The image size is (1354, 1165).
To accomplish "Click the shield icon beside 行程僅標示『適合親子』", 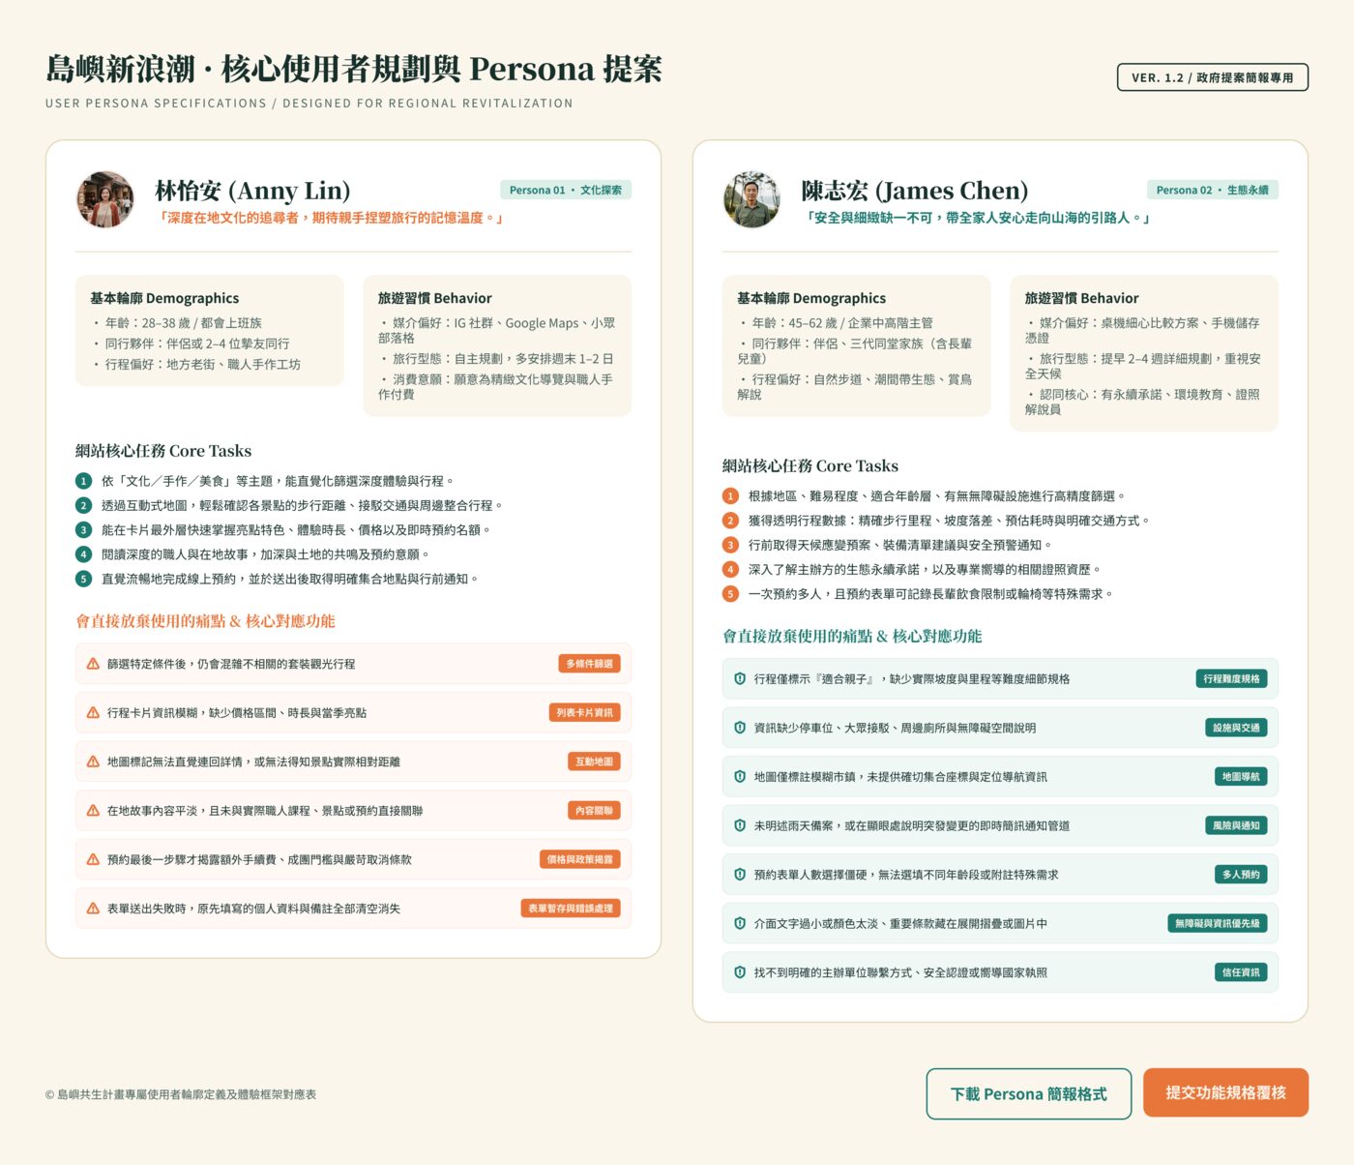I will pyautogui.click(x=740, y=679).
